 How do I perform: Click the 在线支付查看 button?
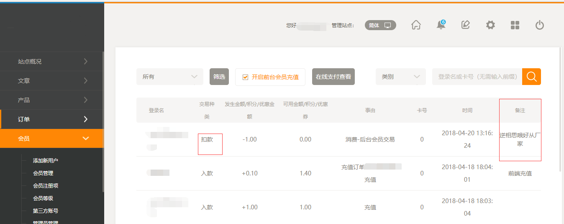pos(333,77)
